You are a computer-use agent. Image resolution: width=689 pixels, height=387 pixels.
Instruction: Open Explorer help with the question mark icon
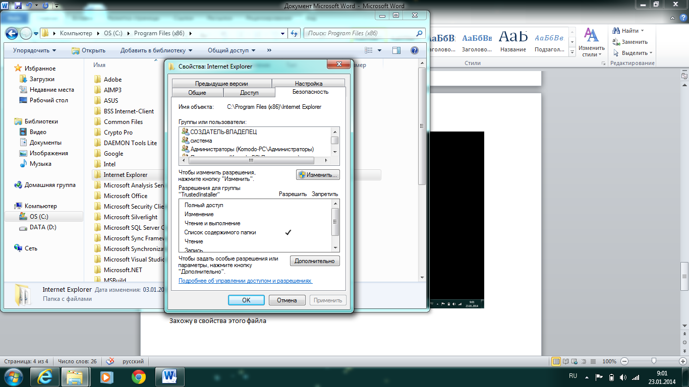(x=415, y=50)
